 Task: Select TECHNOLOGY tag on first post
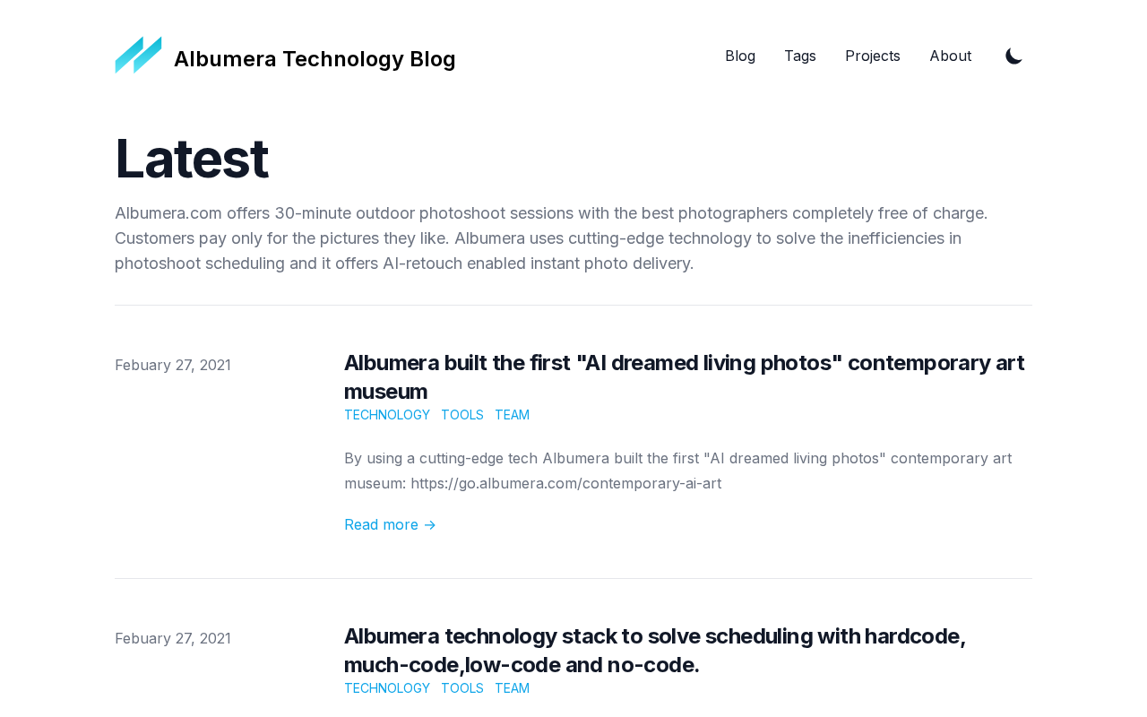tap(386, 415)
